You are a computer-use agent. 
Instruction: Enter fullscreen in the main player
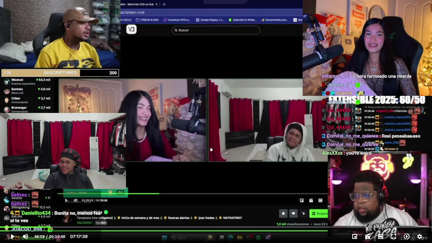(394, 237)
